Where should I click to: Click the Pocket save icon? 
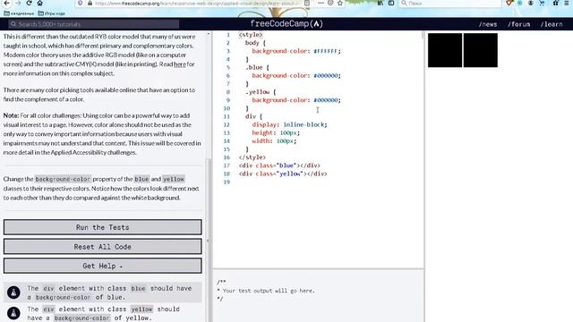330,3
